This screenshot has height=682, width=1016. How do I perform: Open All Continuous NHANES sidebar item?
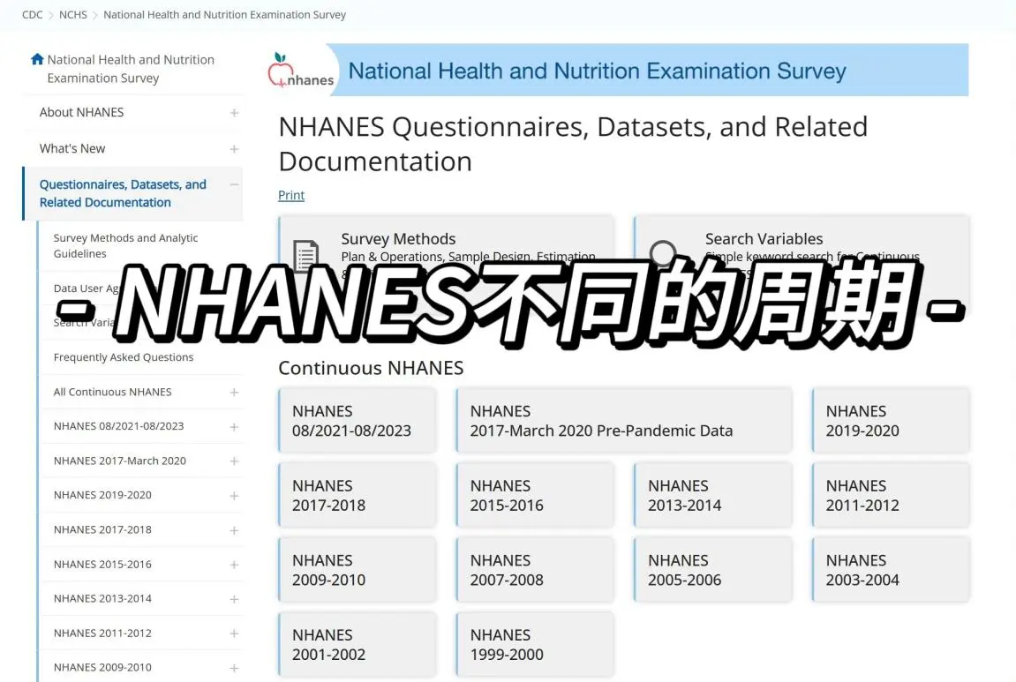tap(113, 392)
